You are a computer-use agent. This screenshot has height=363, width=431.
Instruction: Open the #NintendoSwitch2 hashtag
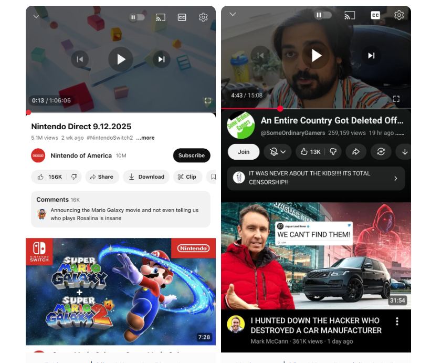tap(110, 138)
